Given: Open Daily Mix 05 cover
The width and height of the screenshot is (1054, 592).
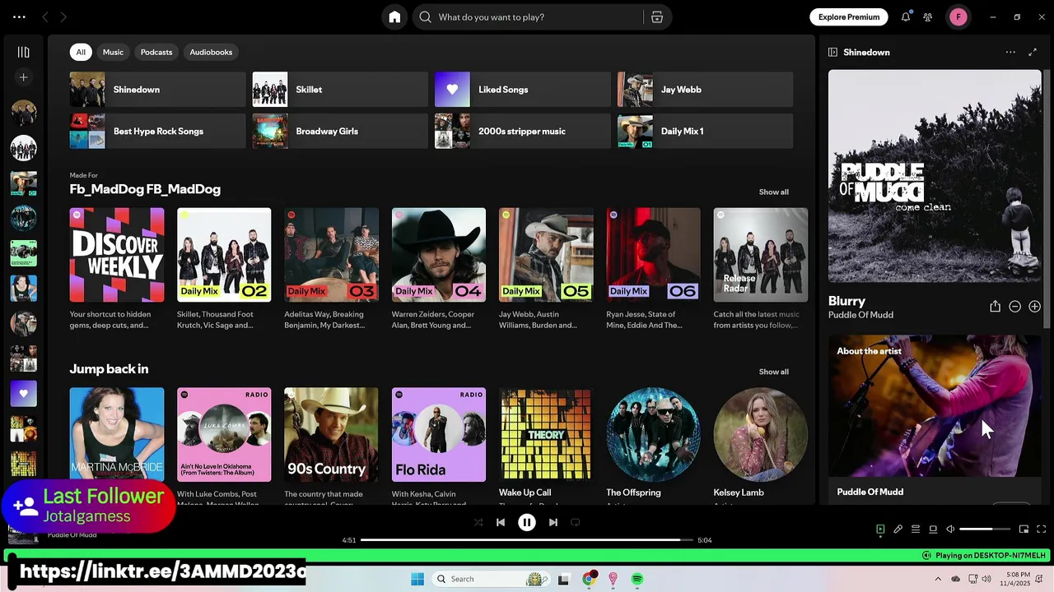Looking at the screenshot, I should click(546, 255).
